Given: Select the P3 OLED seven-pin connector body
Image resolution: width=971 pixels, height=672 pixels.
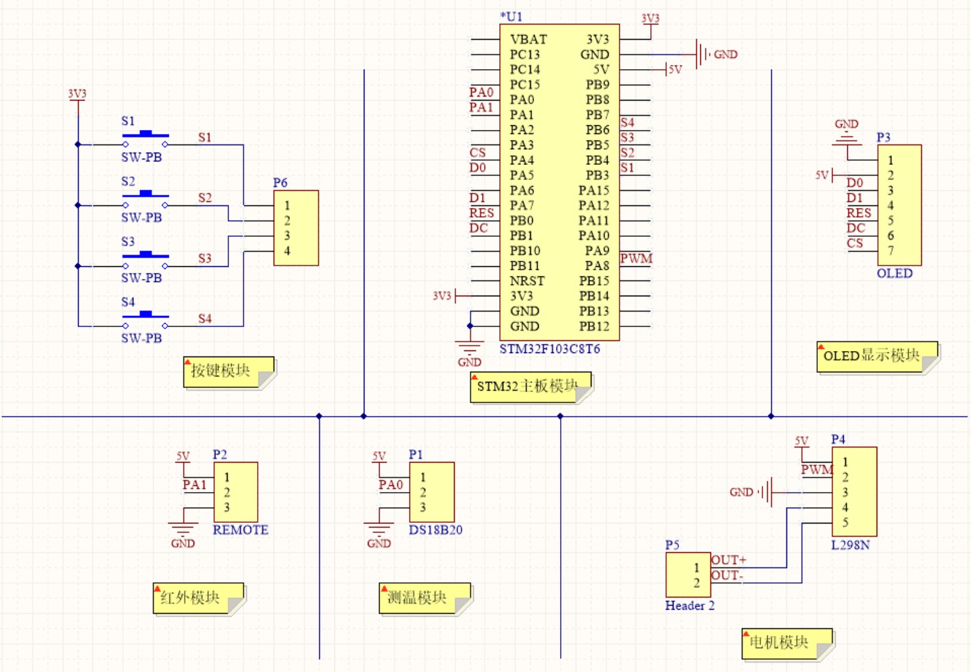Looking at the screenshot, I should point(899,205).
